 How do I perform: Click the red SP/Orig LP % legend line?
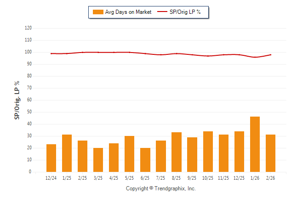click(163, 12)
